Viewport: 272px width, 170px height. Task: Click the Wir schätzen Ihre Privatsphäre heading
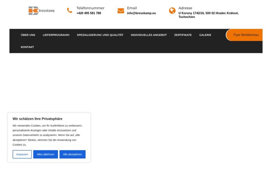pyautogui.click(x=37, y=119)
